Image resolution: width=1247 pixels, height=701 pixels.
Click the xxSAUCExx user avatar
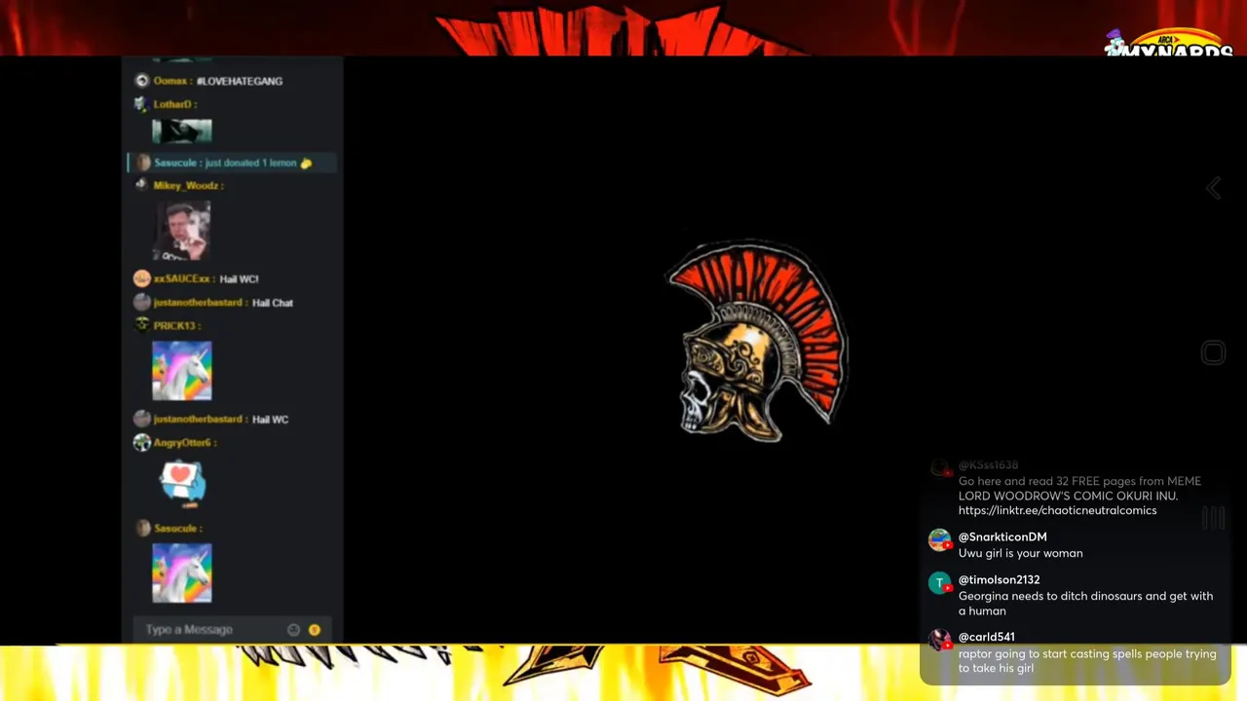pos(141,278)
